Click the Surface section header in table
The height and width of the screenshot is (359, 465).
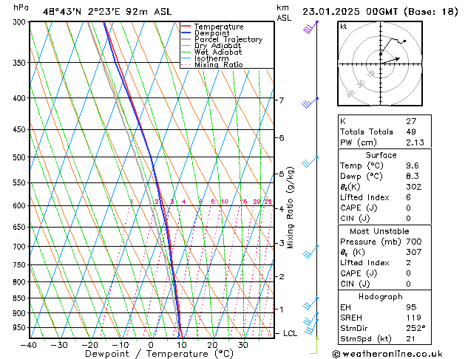(x=381, y=155)
